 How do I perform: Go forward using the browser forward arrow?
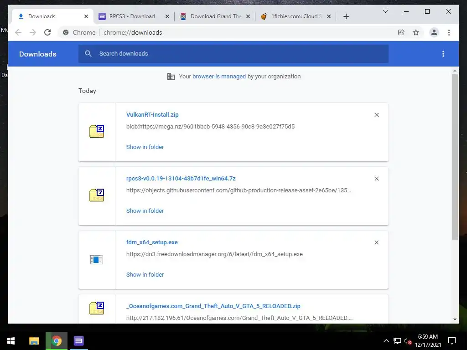[x=32, y=32]
